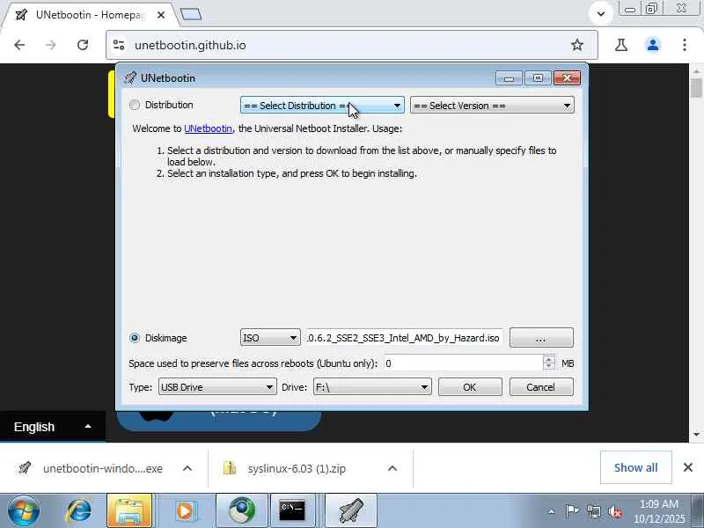This screenshot has height=528, width=704.
Task: Close the downloads bar
Action: point(688,467)
